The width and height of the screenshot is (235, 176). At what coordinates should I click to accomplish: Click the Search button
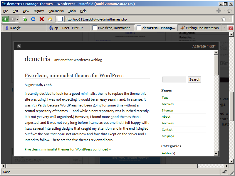tap(194, 79)
